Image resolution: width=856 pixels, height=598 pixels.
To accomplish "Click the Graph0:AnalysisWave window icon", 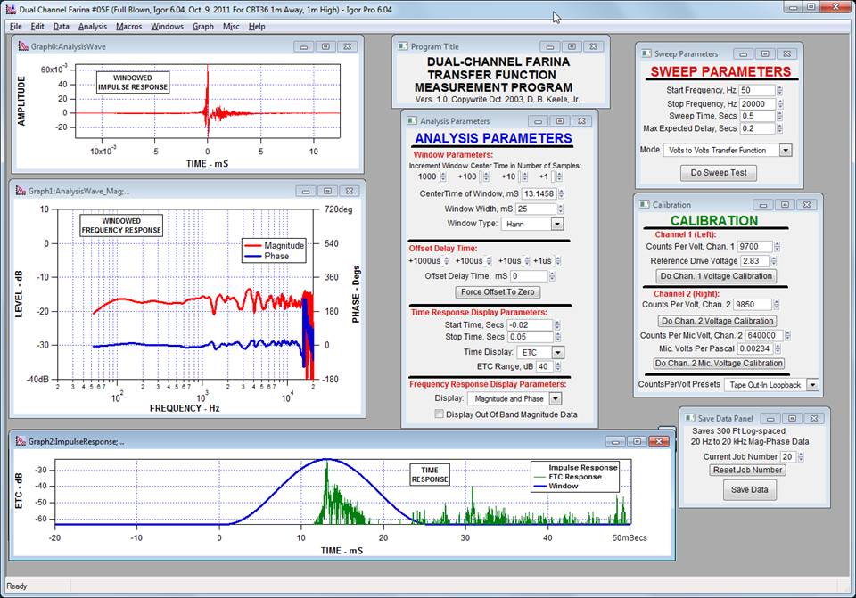I will pos(23,46).
